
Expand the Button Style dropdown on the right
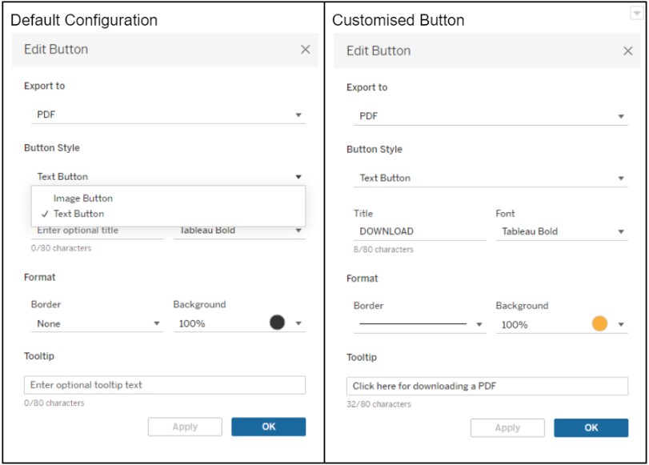(x=491, y=178)
